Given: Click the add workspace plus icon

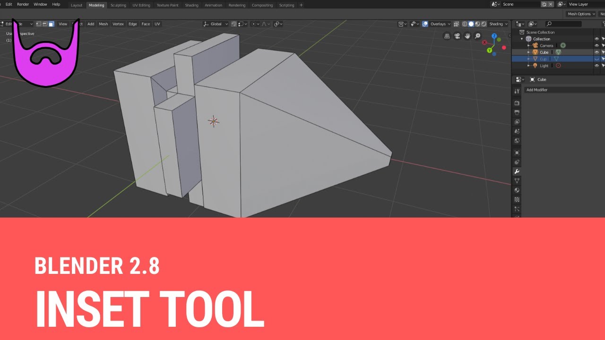Looking at the screenshot, I should click(301, 5).
